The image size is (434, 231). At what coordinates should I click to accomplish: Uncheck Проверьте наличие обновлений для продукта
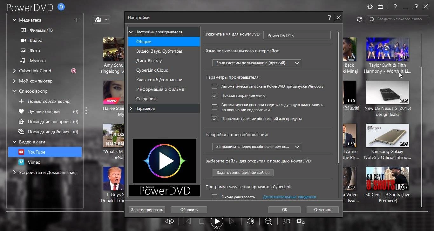click(x=214, y=119)
